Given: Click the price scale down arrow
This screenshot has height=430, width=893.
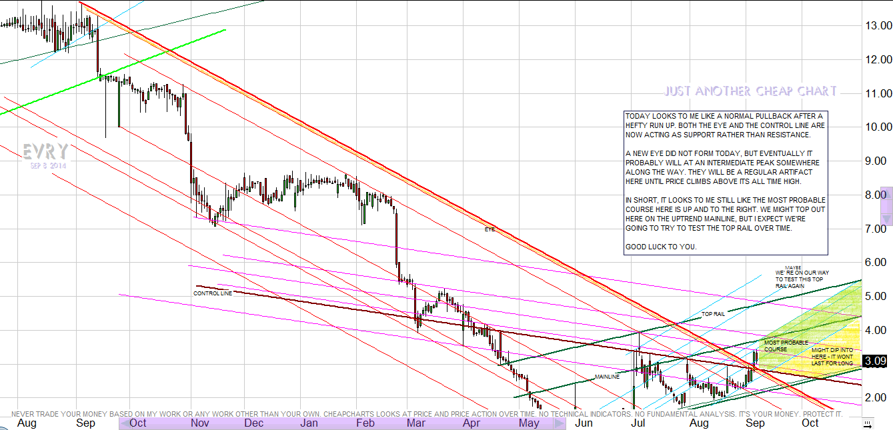Looking at the screenshot, I should click(x=886, y=219).
